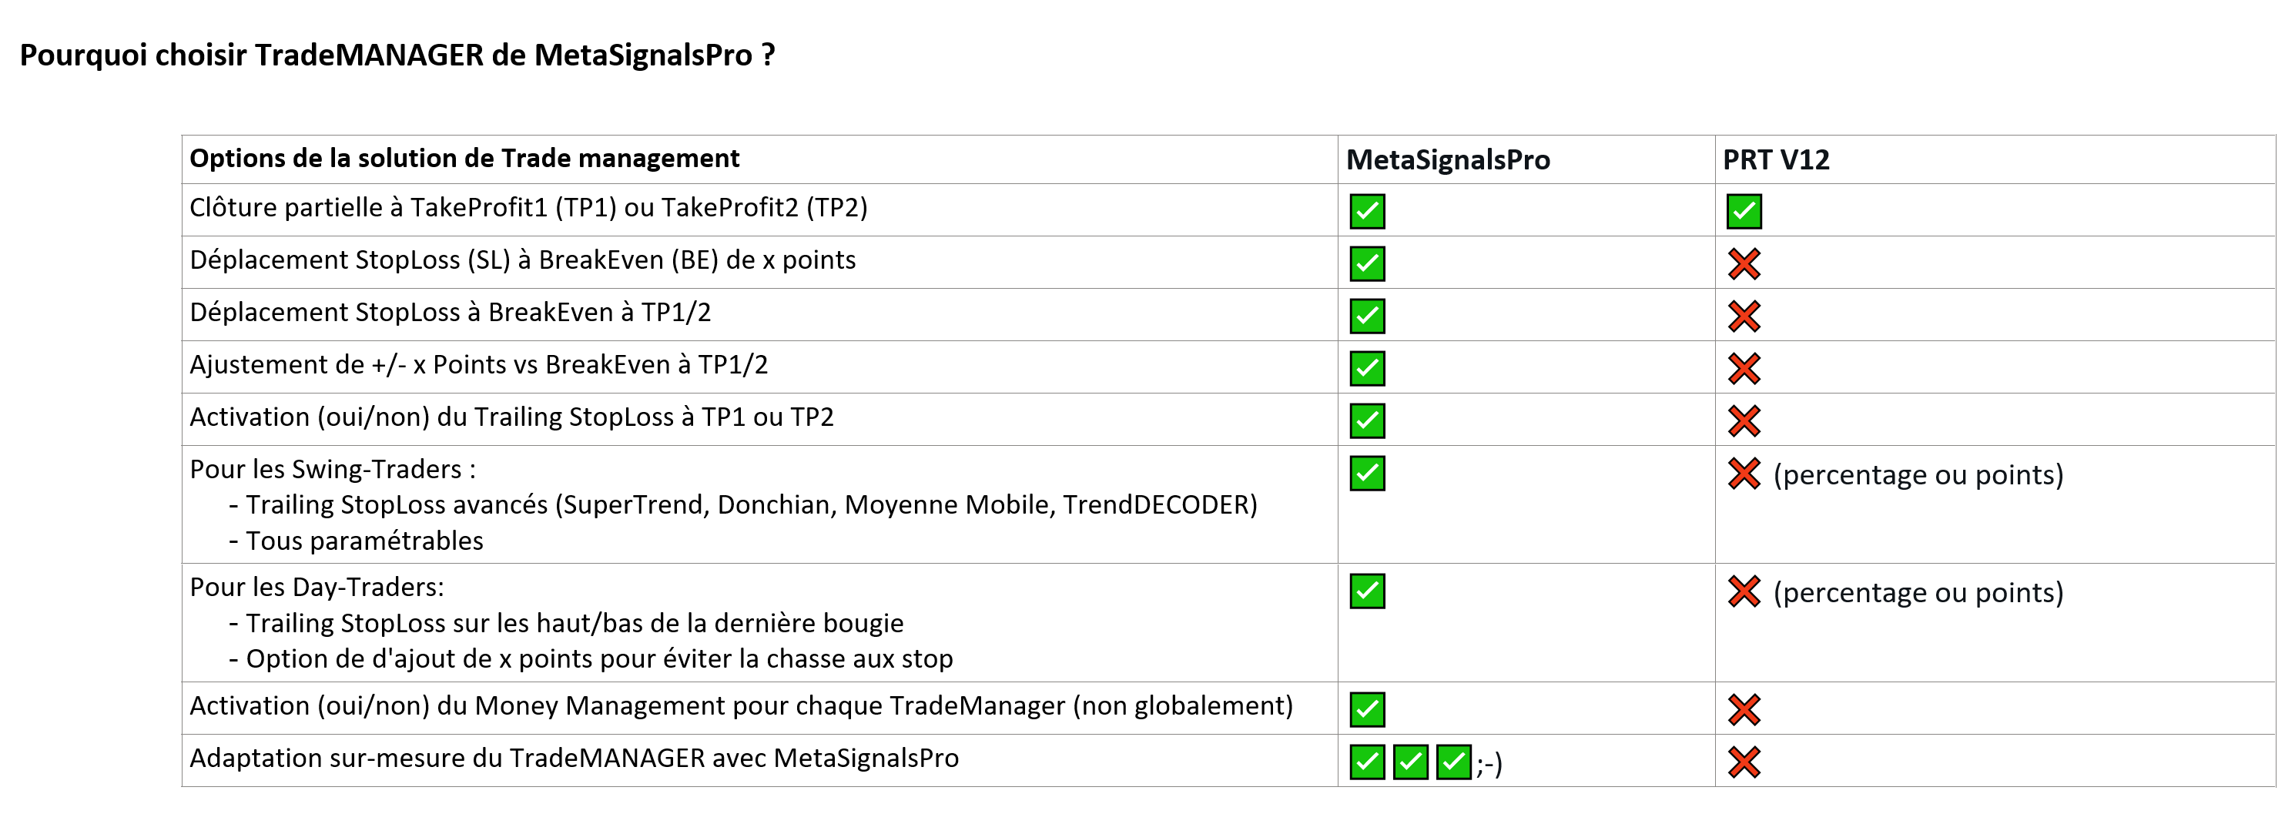Click MetaSignalsPro checkmark in "Clôture partielle" row
The height and width of the screenshot is (834, 2295).
(1367, 211)
